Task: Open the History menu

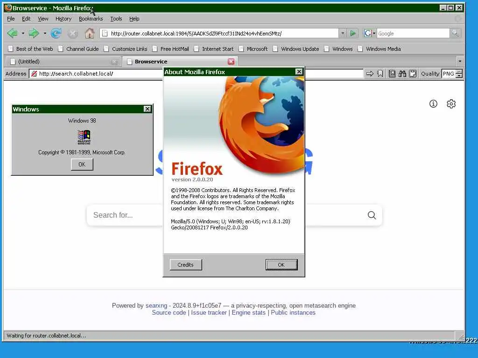Action: pos(63,19)
